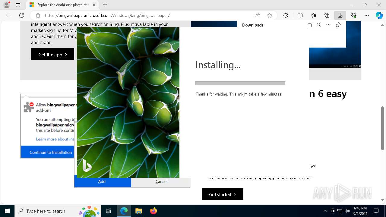Switch to Edge on the taskbar
The image size is (386, 217).
[124, 211]
